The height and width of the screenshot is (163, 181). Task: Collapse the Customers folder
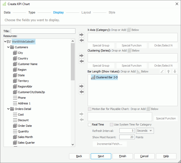coord(8,47)
